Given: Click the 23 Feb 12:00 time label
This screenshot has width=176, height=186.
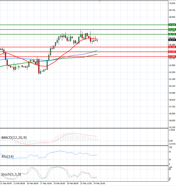Looking at the screenshot, I should tap(85, 183).
